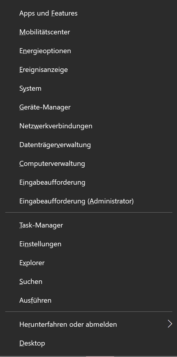The height and width of the screenshot is (357, 177).
Task: Choose Netzwerkverbindungen
Action: [56, 126]
